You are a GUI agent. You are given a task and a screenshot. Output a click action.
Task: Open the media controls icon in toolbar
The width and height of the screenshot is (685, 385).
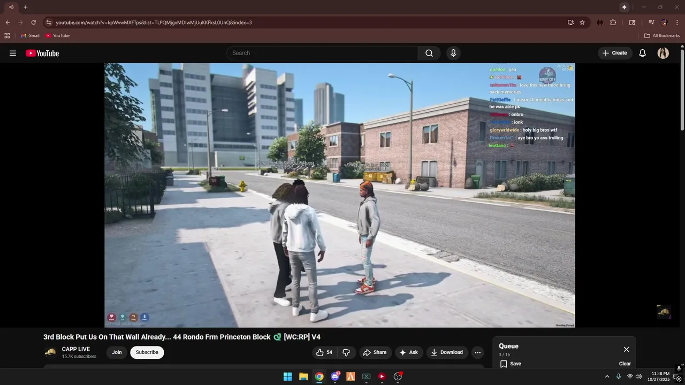[651, 22]
